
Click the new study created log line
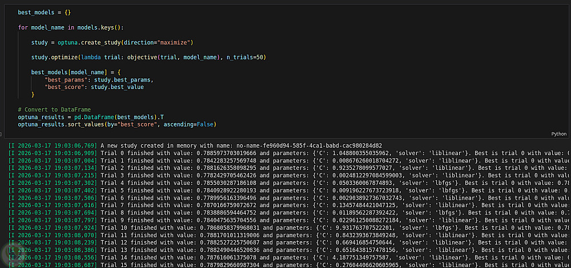(x=241, y=146)
